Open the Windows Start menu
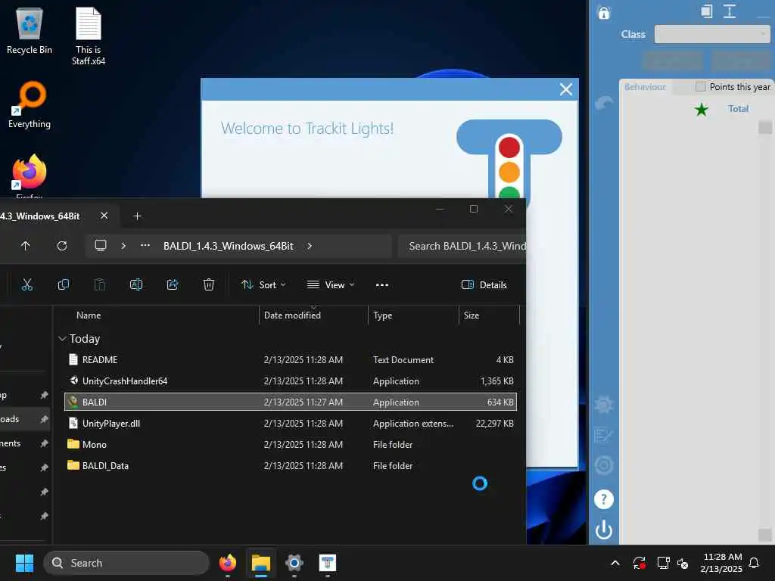The height and width of the screenshot is (581, 775). click(24, 563)
